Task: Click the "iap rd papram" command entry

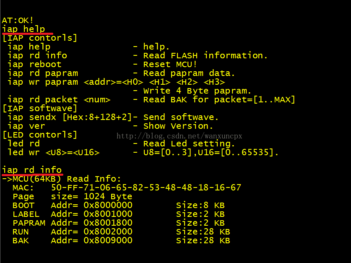Action: (42, 73)
